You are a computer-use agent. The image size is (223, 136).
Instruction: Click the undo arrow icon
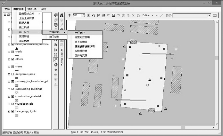tap(118, 15)
